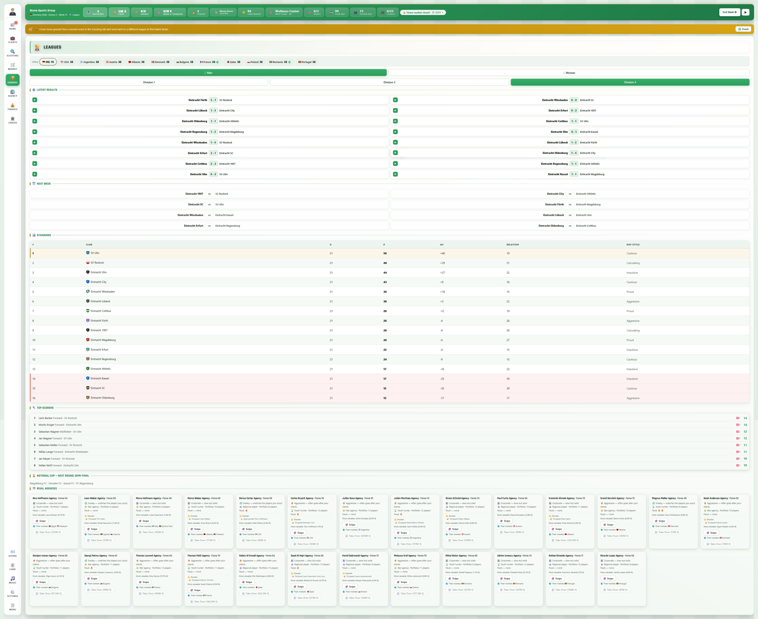Play Eintracht Kassel 1-1 Eintracht Magdeburg replay
The height and width of the screenshot is (619, 758).
pyautogui.click(x=395, y=174)
